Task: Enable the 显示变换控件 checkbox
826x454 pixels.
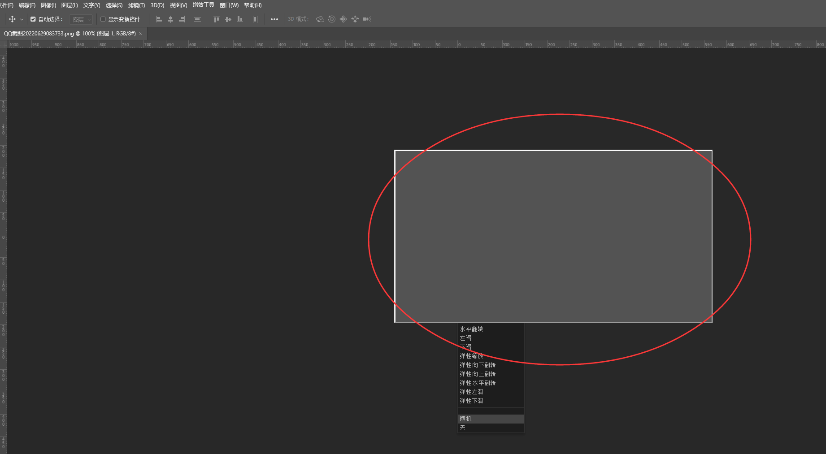Action: click(x=103, y=19)
